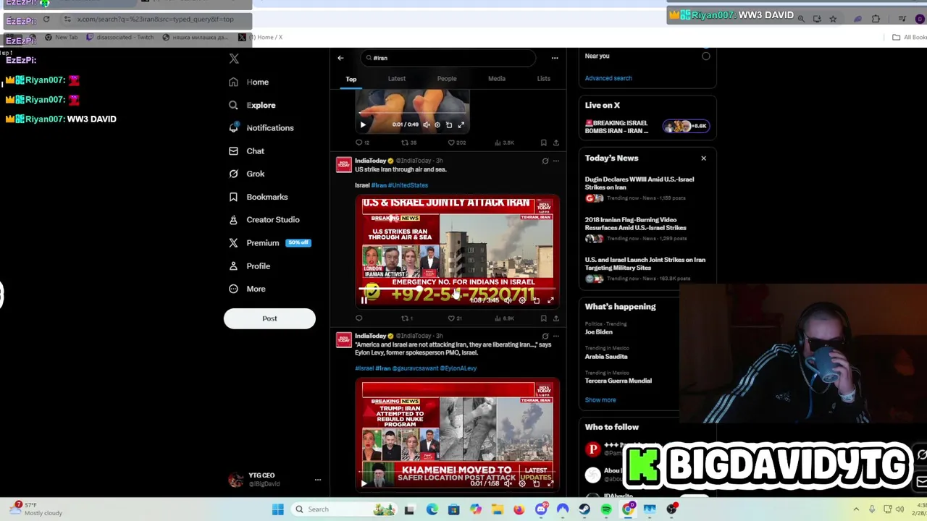Open YTG CEO account menu dots
Screen dimensions: 927x521
pyautogui.click(x=317, y=480)
